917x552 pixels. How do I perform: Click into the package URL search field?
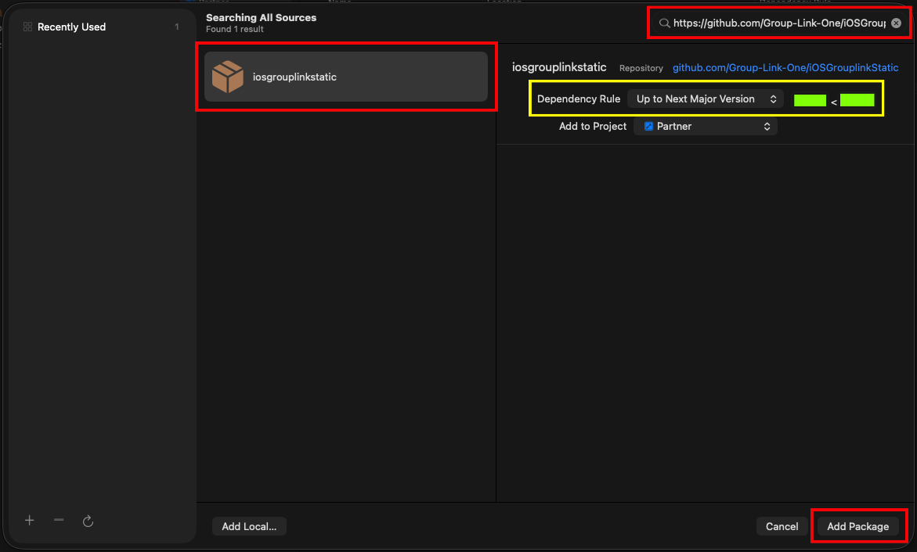[x=779, y=23]
